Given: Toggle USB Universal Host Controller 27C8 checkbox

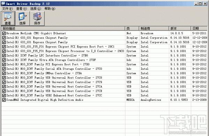Looking at the screenshot, I should (4, 78).
